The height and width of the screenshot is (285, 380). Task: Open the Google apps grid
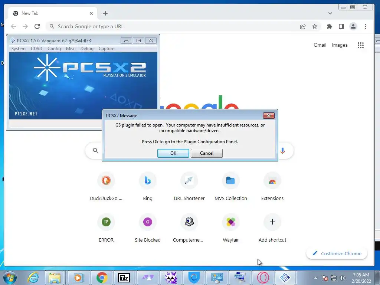361,45
